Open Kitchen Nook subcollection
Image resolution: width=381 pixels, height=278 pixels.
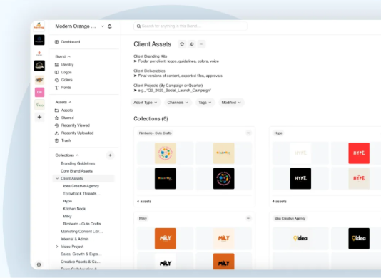tap(74, 209)
